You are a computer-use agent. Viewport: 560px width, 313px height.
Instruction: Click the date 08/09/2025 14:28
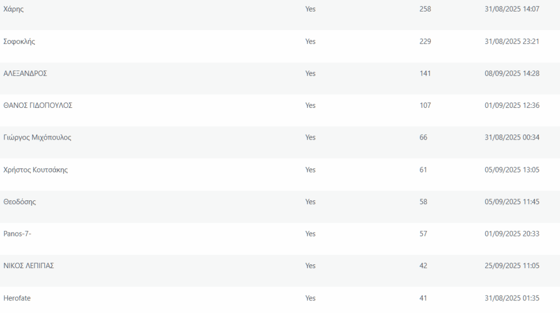pyautogui.click(x=512, y=73)
